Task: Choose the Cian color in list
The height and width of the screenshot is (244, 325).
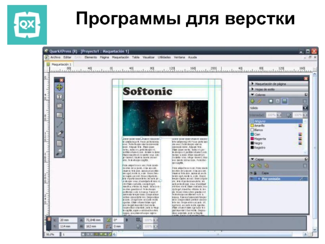Action: click(x=257, y=134)
